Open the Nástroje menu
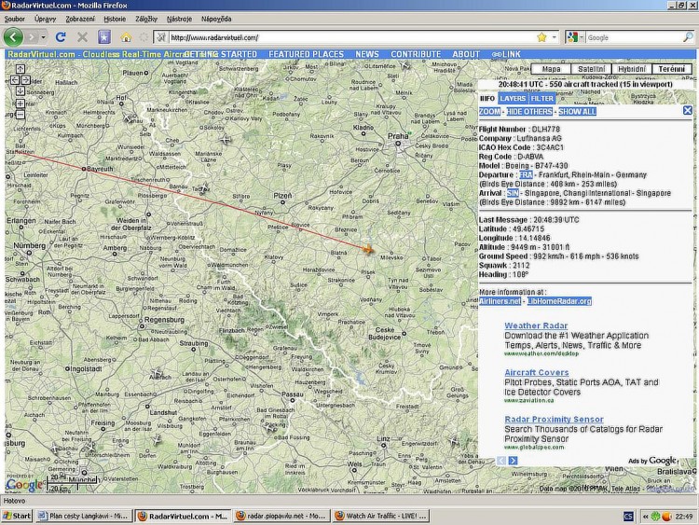The height and width of the screenshot is (525, 699). pyautogui.click(x=179, y=19)
